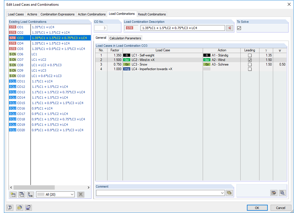Click the delete combination X icon
The width and height of the screenshot is (298, 213).
pyautogui.click(x=81, y=194)
